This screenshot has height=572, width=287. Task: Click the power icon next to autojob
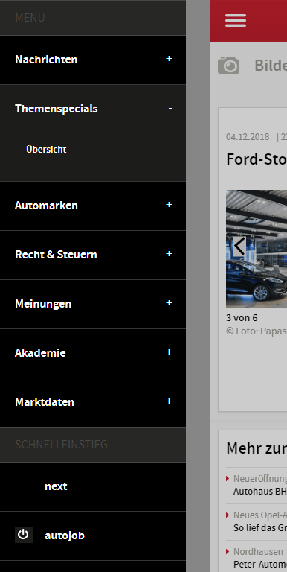coord(23,535)
